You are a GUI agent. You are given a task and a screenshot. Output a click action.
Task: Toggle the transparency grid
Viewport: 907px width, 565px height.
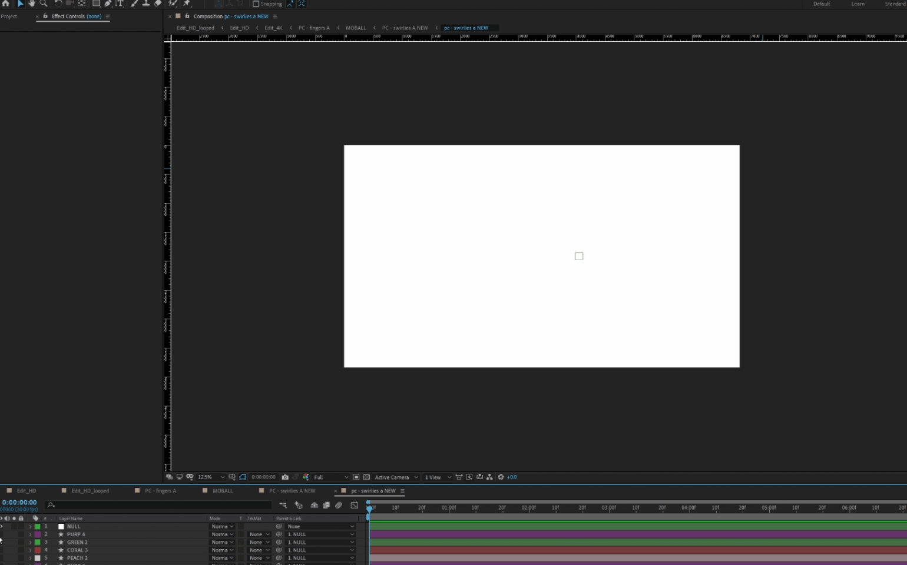366,477
